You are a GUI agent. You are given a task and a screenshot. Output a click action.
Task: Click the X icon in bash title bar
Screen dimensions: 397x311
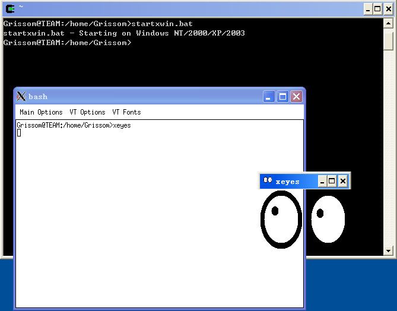tap(21, 96)
